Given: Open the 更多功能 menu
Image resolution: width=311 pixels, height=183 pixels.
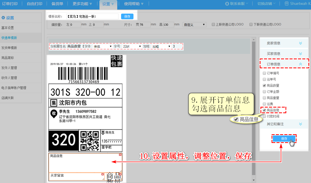Looking at the screenshot, I should pyautogui.click(x=82, y=4).
